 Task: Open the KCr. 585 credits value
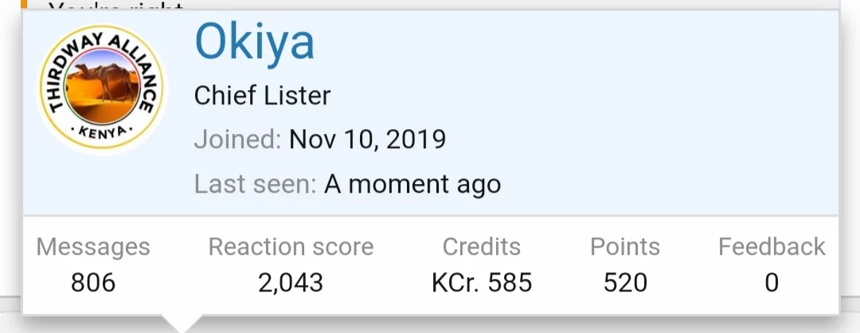tap(482, 282)
